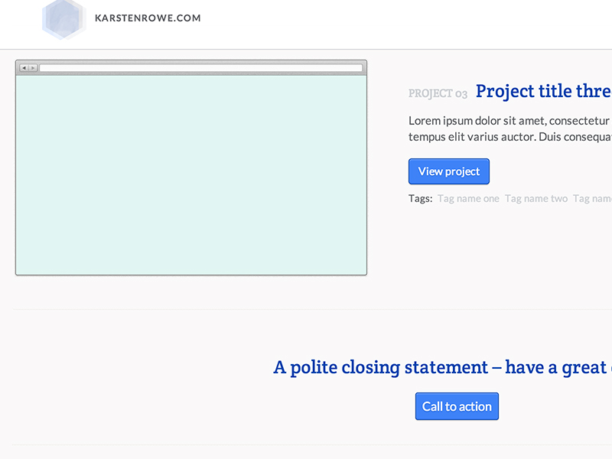The image size is (612, 459).
Task: Click the hexagon site logo
Action: (x=63, y=19)
